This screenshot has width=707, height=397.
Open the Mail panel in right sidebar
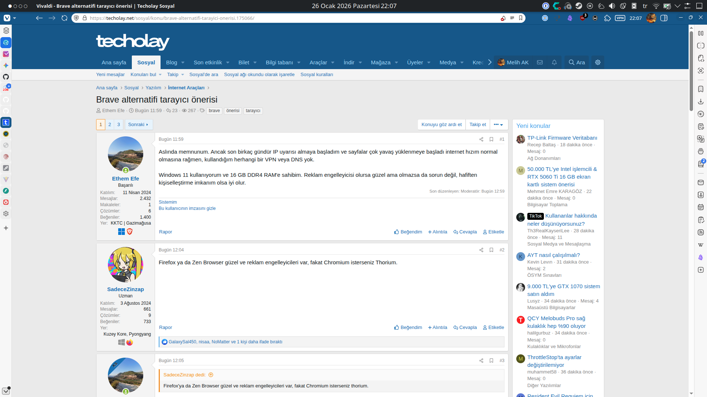pyautogui.click(x=701, y=182)
